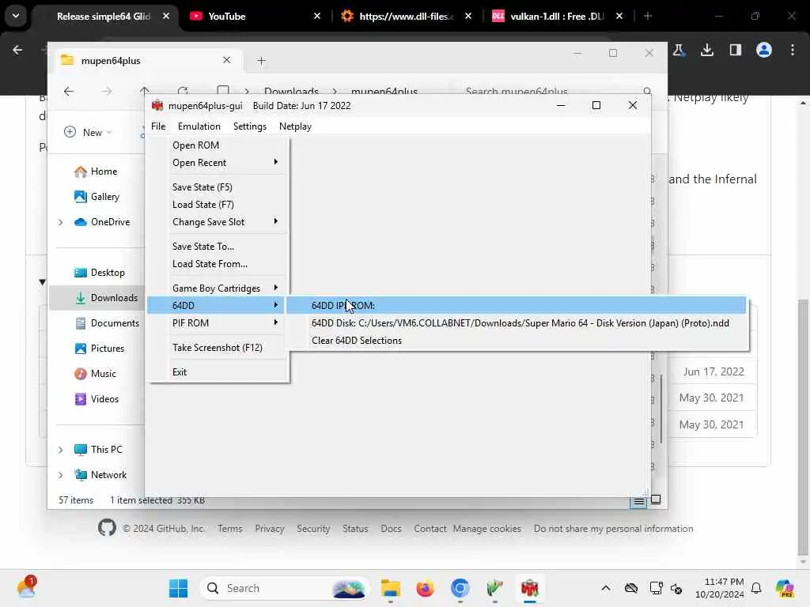
Task: Click the GitHub logo in page footer
Action: pos(107,528)
